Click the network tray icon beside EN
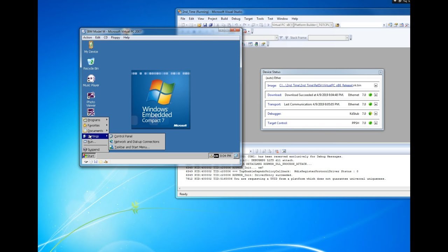Image resolution: width=448 pixels, height=252 pixels. [211, 156]
